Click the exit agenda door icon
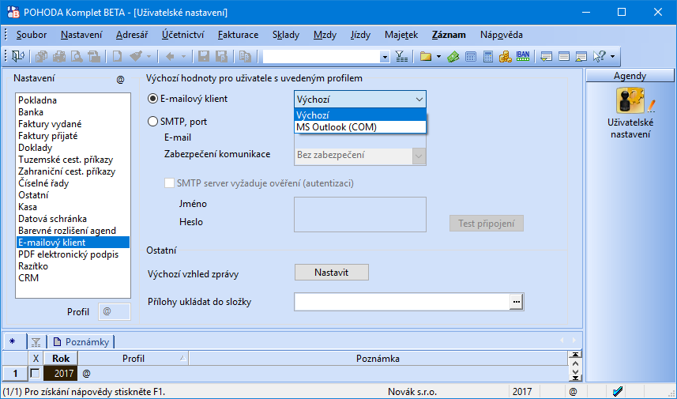The image size is (677, 399). click(18, 56)
